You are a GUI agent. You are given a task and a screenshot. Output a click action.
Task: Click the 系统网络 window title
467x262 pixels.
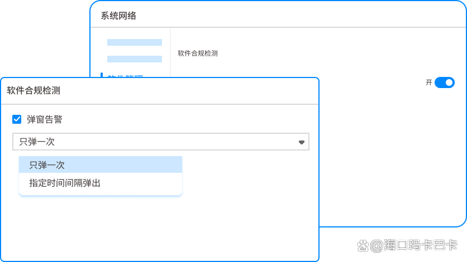coord(118,16)
